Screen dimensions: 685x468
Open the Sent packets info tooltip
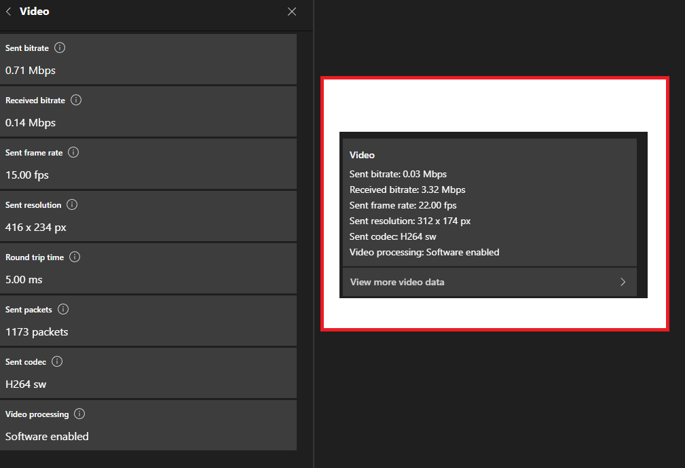[63, 309]
